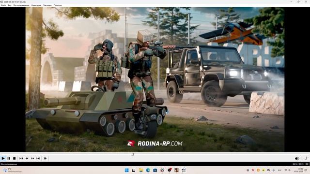310x174 pixels.
Task: Open the Chrome icon in the taskbar
Action: click(162, 170)
